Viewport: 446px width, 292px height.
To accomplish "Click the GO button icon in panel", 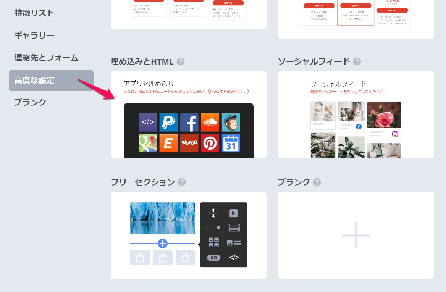I will click(x=213, y=258).
